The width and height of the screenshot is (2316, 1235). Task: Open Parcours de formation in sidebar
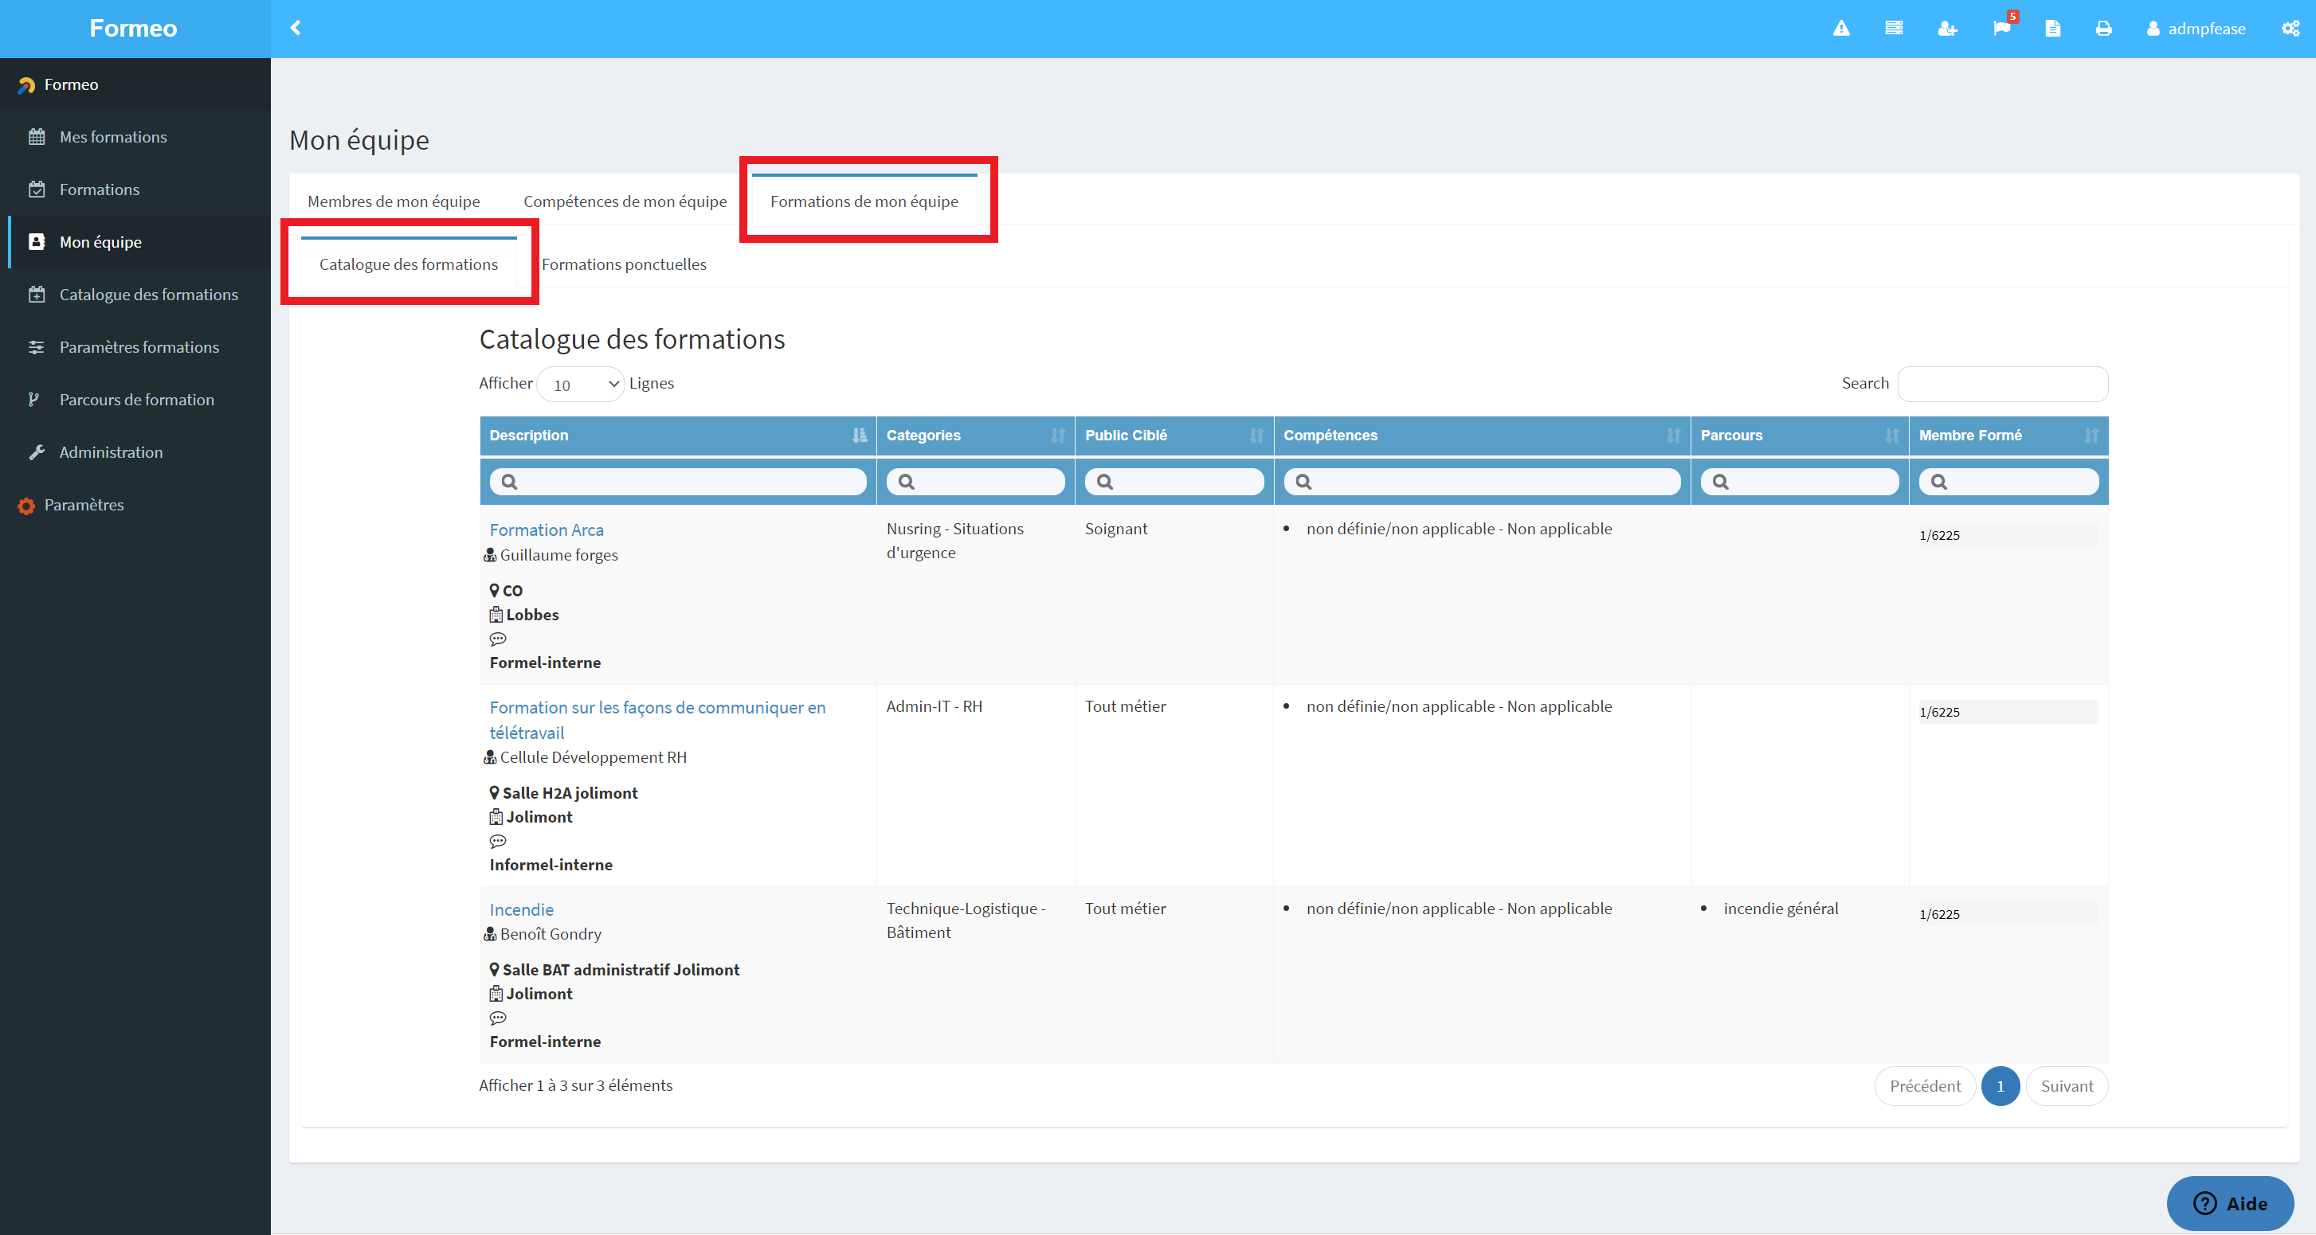(x=137, y=400)
